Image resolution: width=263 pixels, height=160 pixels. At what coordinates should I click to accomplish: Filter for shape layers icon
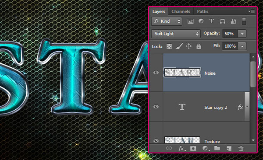[x=223, y=21]
